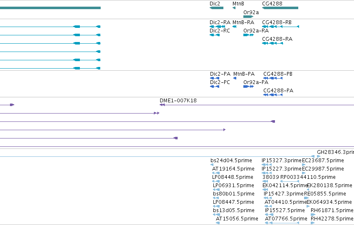Select the Dic2-PA protein label
Image resolution: width=354 pixels, height=225 pixels.
[x=220, y=74]
